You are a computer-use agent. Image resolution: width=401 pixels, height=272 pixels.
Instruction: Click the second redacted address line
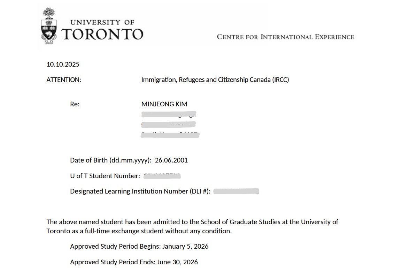(169, 124)
